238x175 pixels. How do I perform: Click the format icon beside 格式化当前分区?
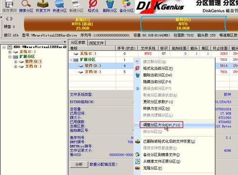(x=138, y=68)
